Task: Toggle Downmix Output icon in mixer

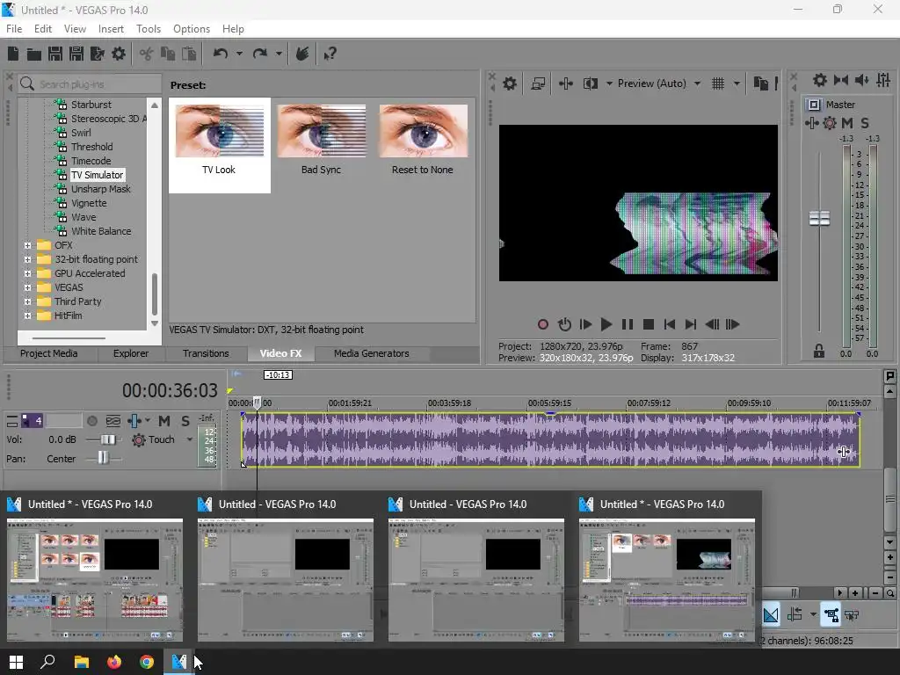Action: 841,80
